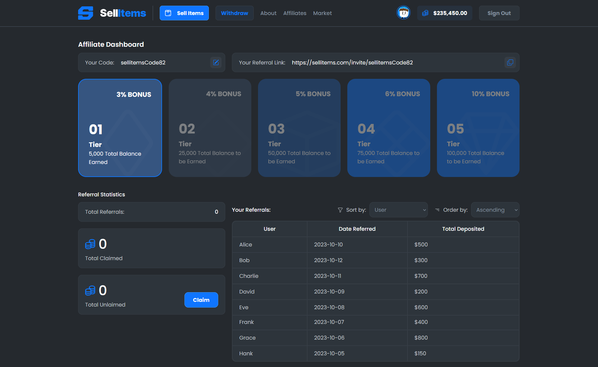
Task: Click date 2023-10-05 in Hank's row
Action: click(x=329, y=353)
